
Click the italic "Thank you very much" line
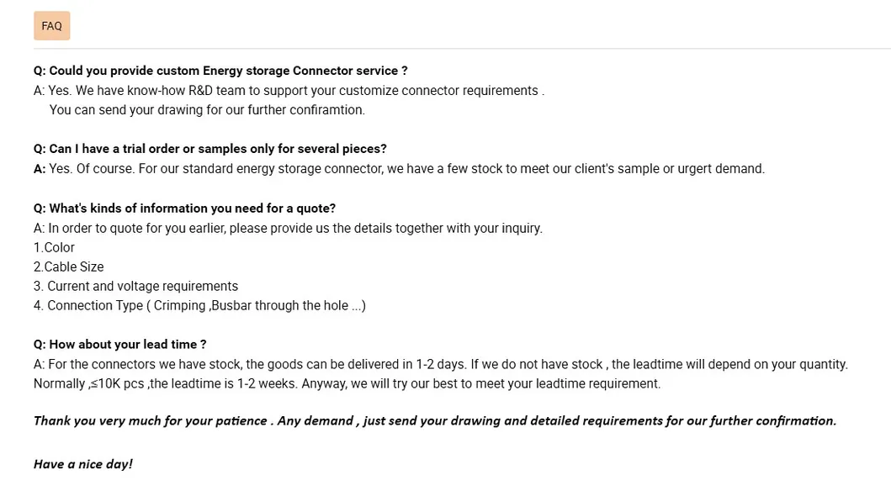[x=434, y=420]
